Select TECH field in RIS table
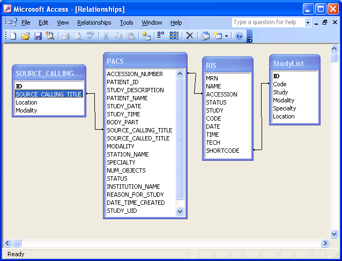 [213, 143]
